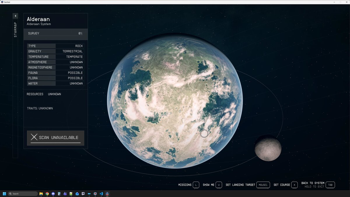Click the FLORA row value POSSIBLE
350x197 pixels.
tap(75, 78)
